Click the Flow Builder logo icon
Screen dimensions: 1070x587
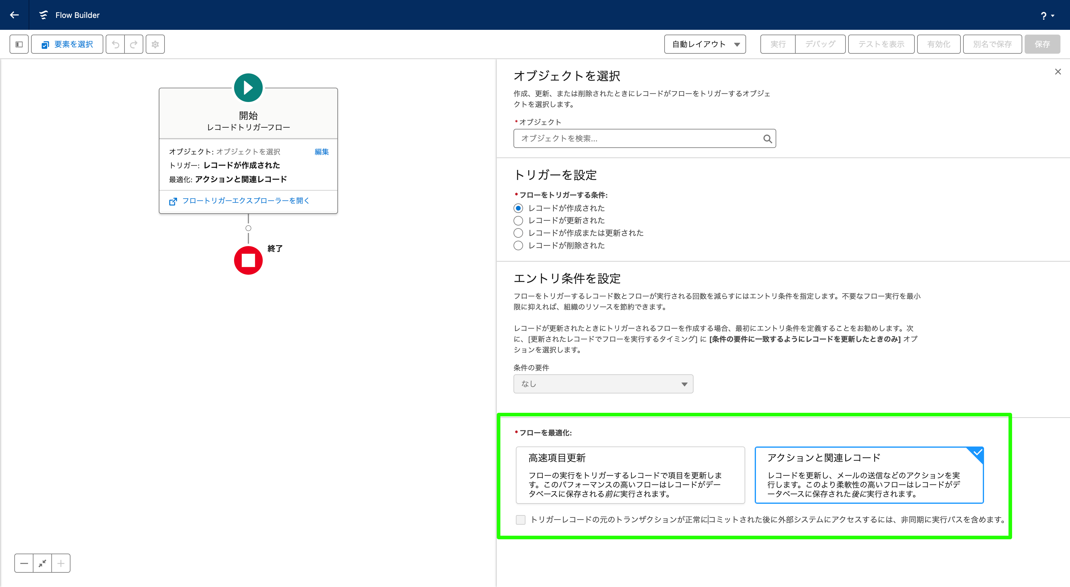pyautogui.click(x=44, y=15)
